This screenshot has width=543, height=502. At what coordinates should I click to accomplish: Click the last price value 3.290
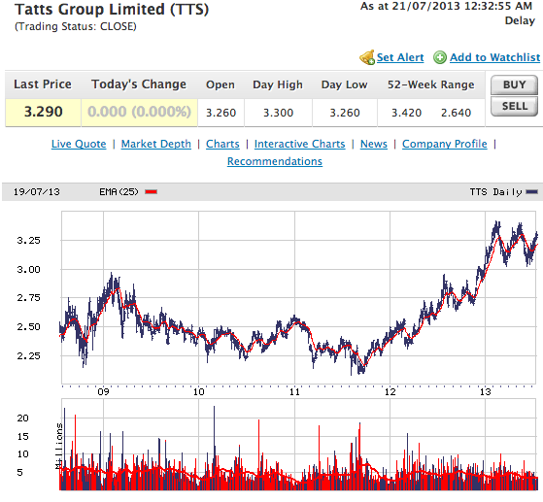(44, 112)
